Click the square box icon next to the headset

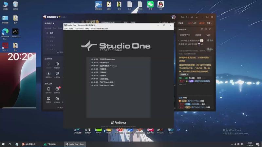coord(192,17)
